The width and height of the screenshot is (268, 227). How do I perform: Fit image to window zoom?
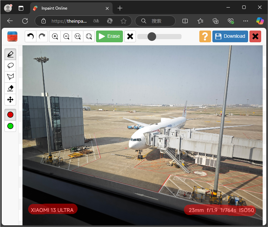(89, 36)
